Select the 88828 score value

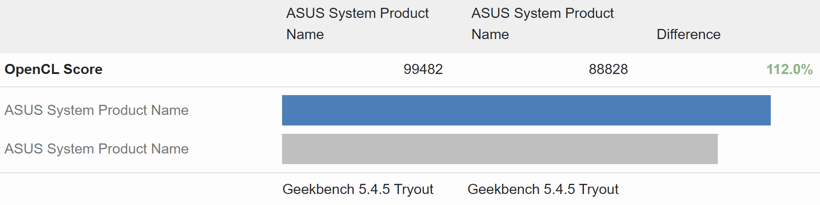click(x=608, y=69)
